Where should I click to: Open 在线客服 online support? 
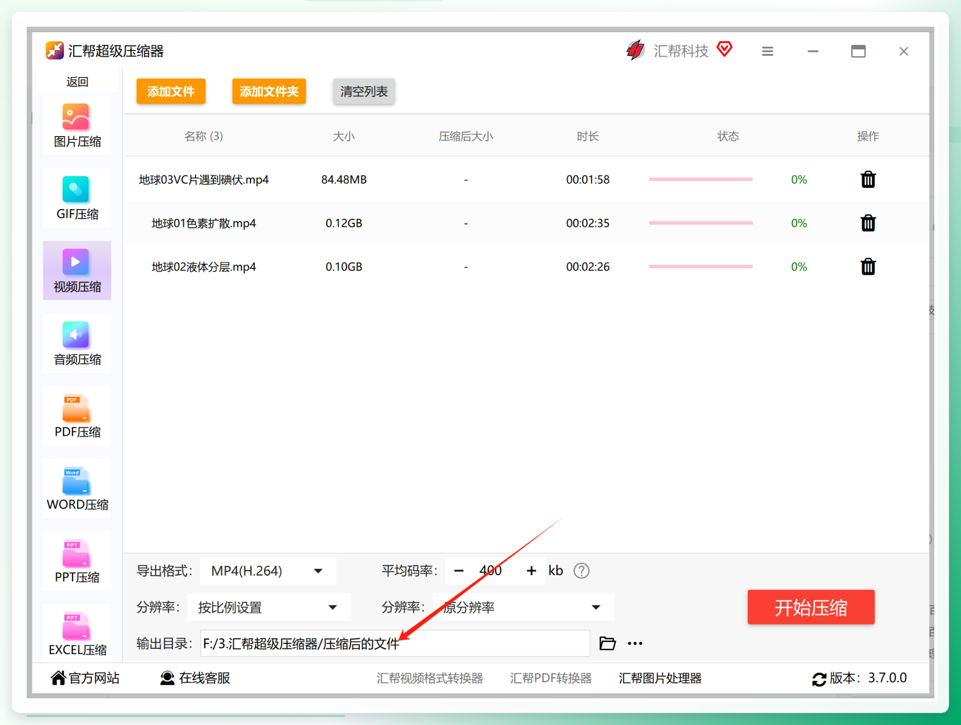coord(195,678)
